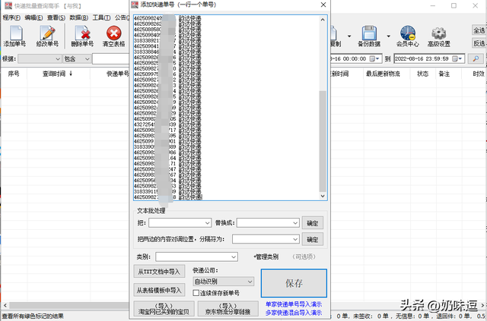Open the 程序(F) menu

point(11,17)
